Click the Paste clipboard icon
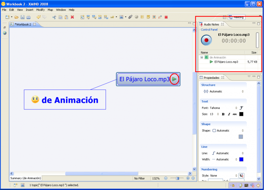264x190 pixels. (x=66, y=17)
